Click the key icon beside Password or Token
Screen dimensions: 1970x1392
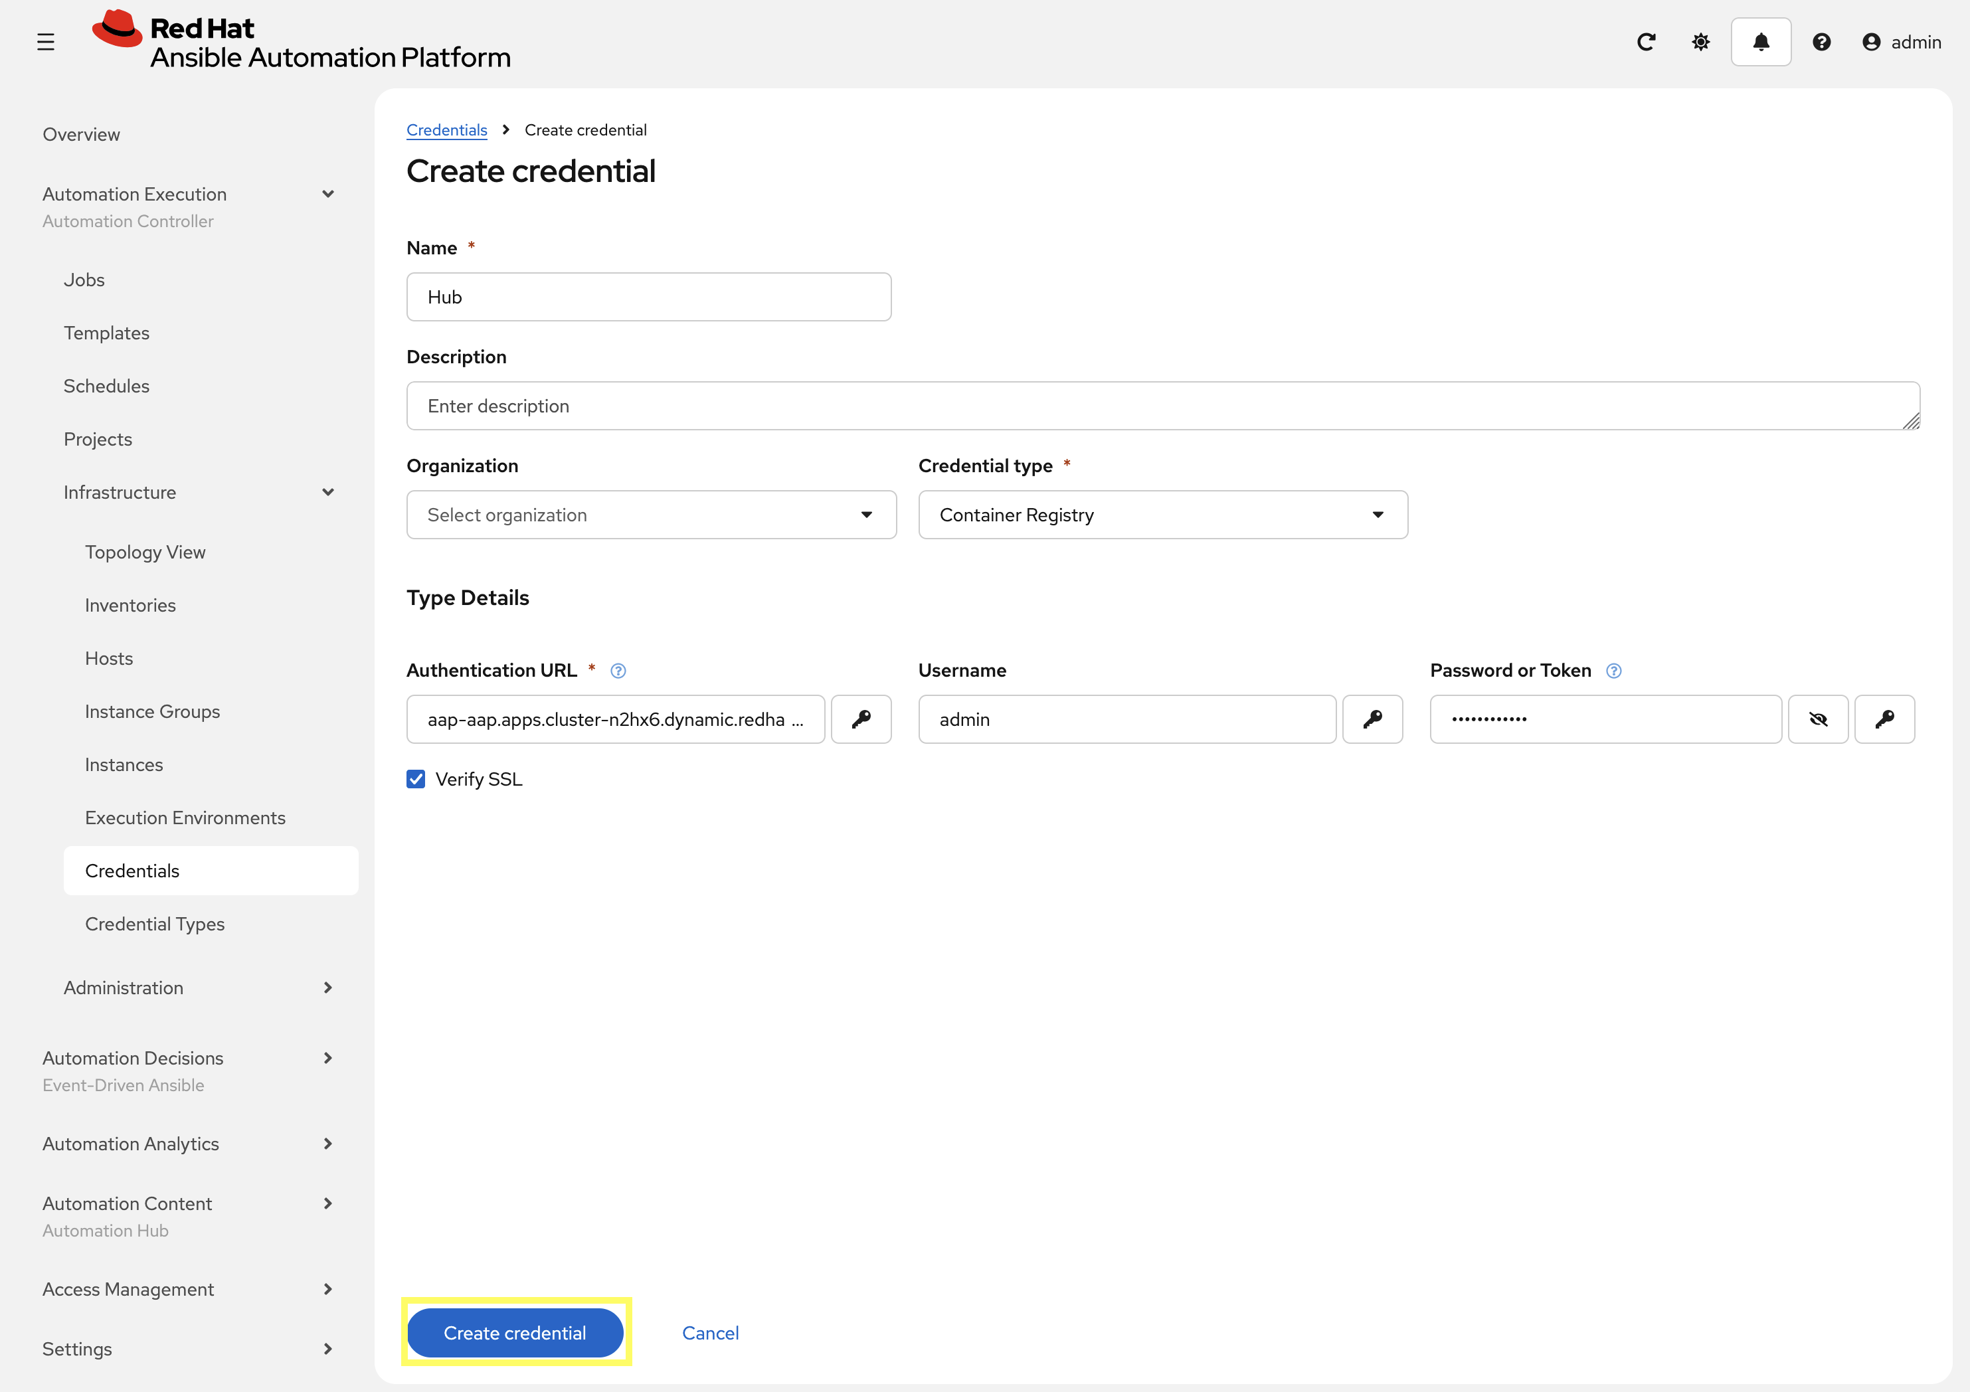point(1885,719)
